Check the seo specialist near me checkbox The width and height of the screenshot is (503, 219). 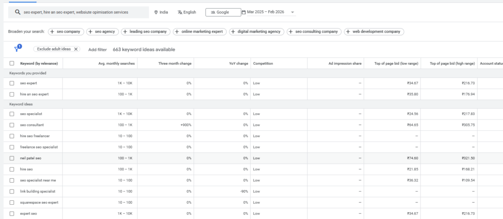12,181
